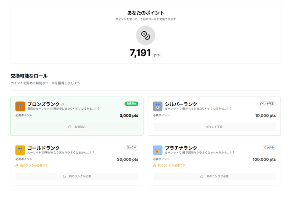Click the sparkle icon beside ブロンズランク
This screenshot has width=290, height=197.
[63, 104]
